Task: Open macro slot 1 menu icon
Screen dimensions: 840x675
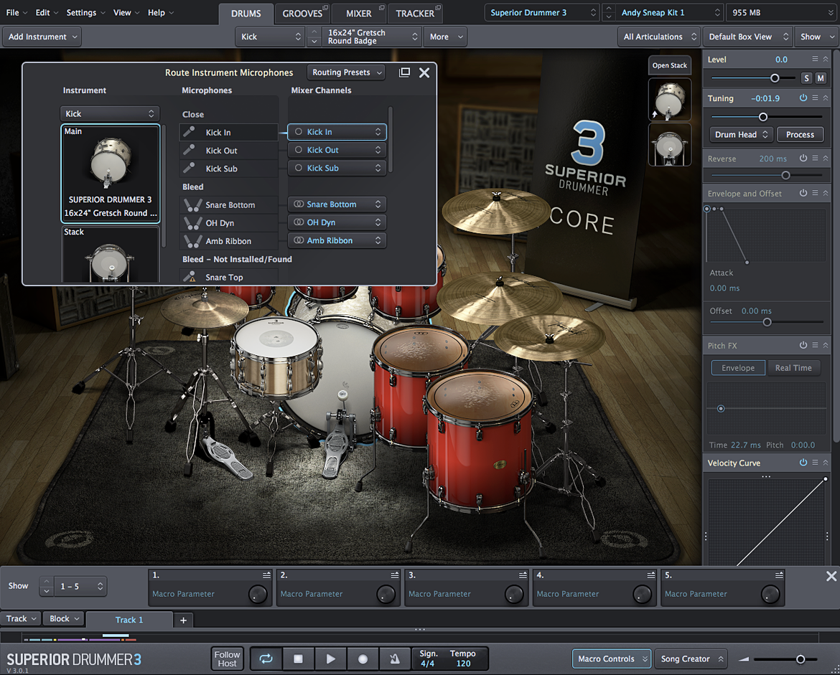Action: click(266, 575)
